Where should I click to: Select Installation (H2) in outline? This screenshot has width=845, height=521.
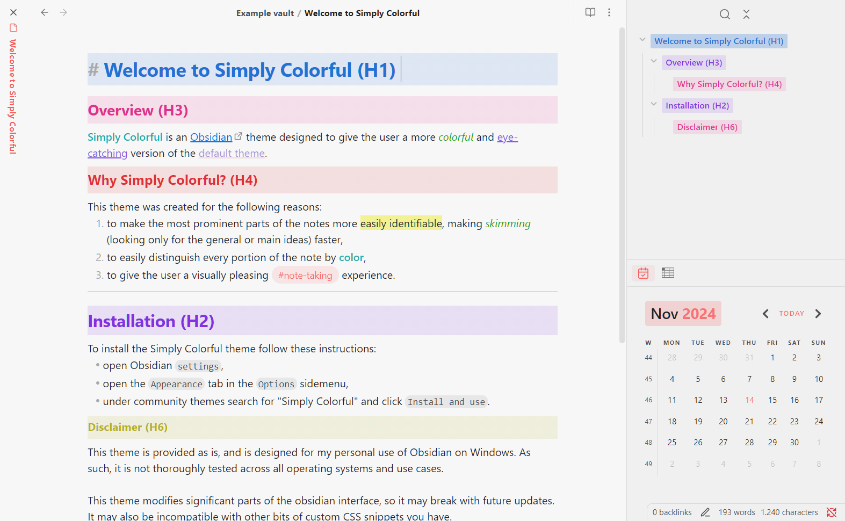[x=697, y=106]
